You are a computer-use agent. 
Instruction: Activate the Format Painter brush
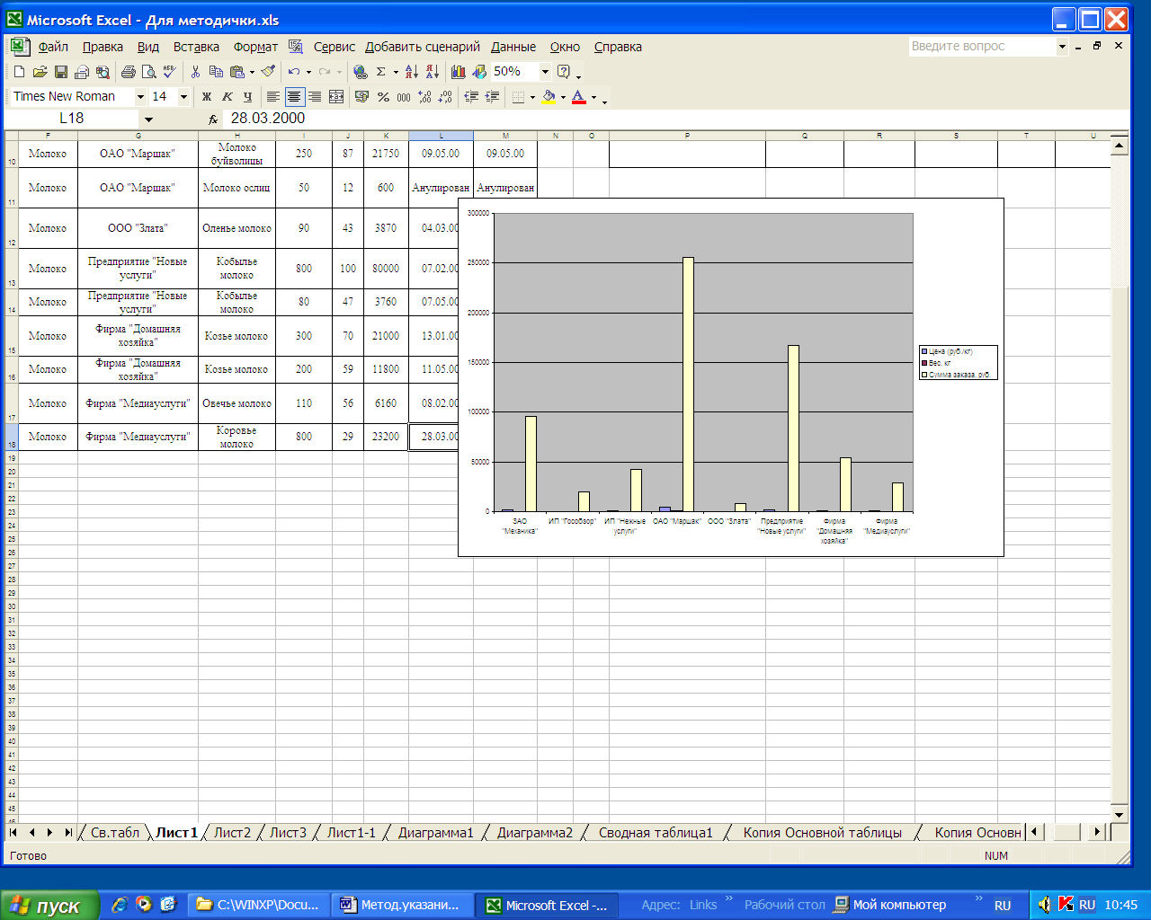268,72
